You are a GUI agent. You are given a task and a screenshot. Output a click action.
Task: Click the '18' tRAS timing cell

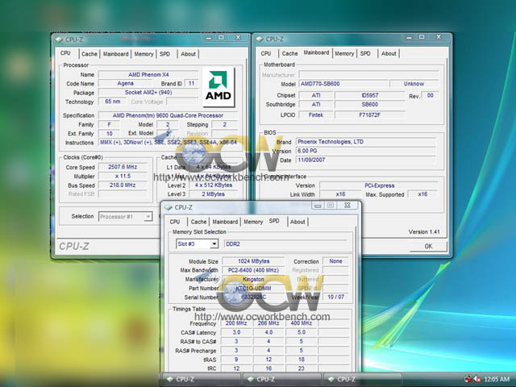pyautogui.click(x=302, y=360)
